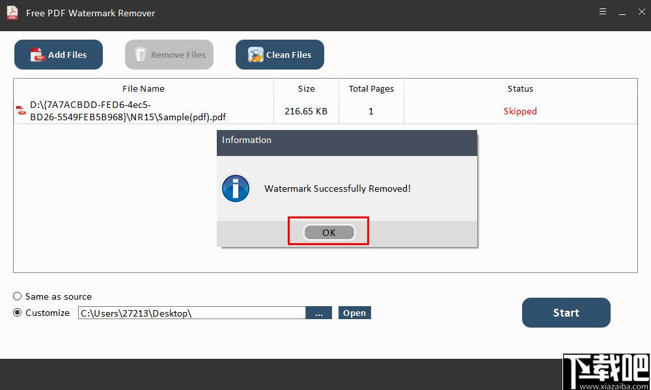
Task: Click the PDF app logo in the title bar
Action: point(12,13)
